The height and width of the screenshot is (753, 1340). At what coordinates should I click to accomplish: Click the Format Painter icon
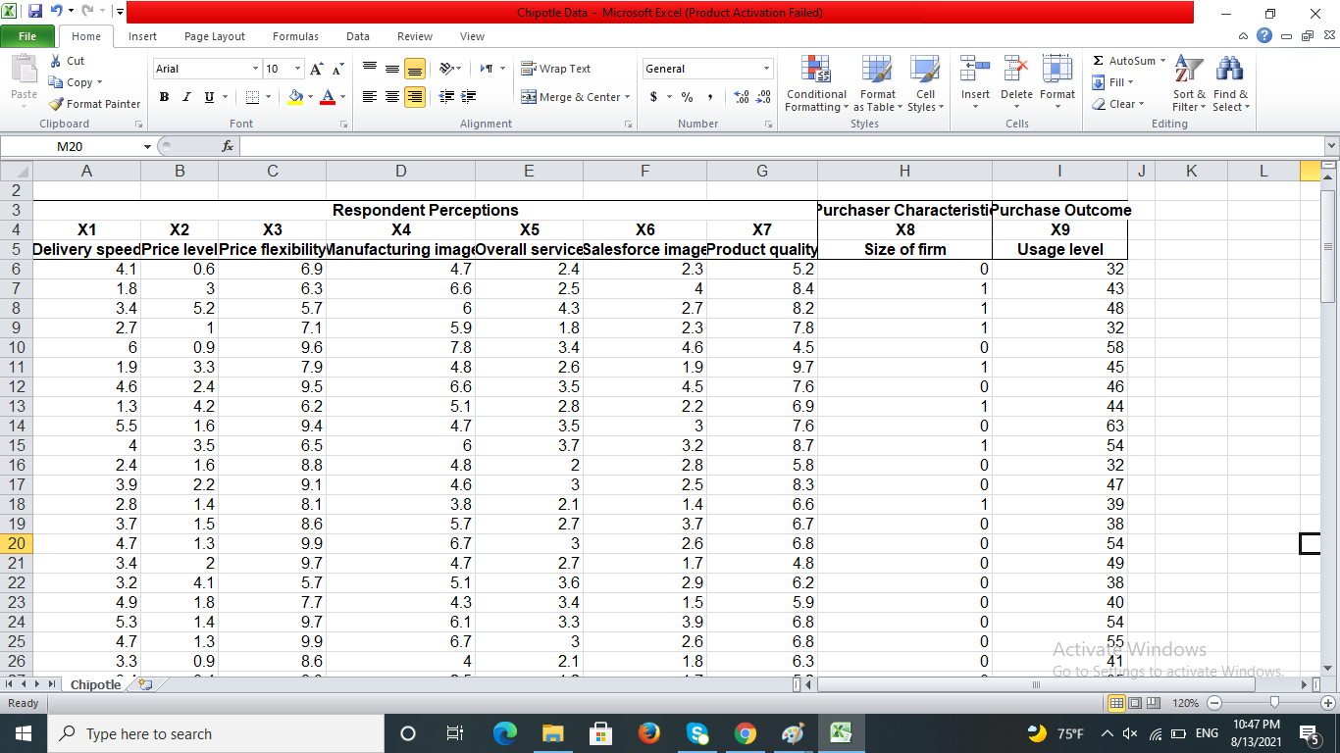tap(54, 103)
